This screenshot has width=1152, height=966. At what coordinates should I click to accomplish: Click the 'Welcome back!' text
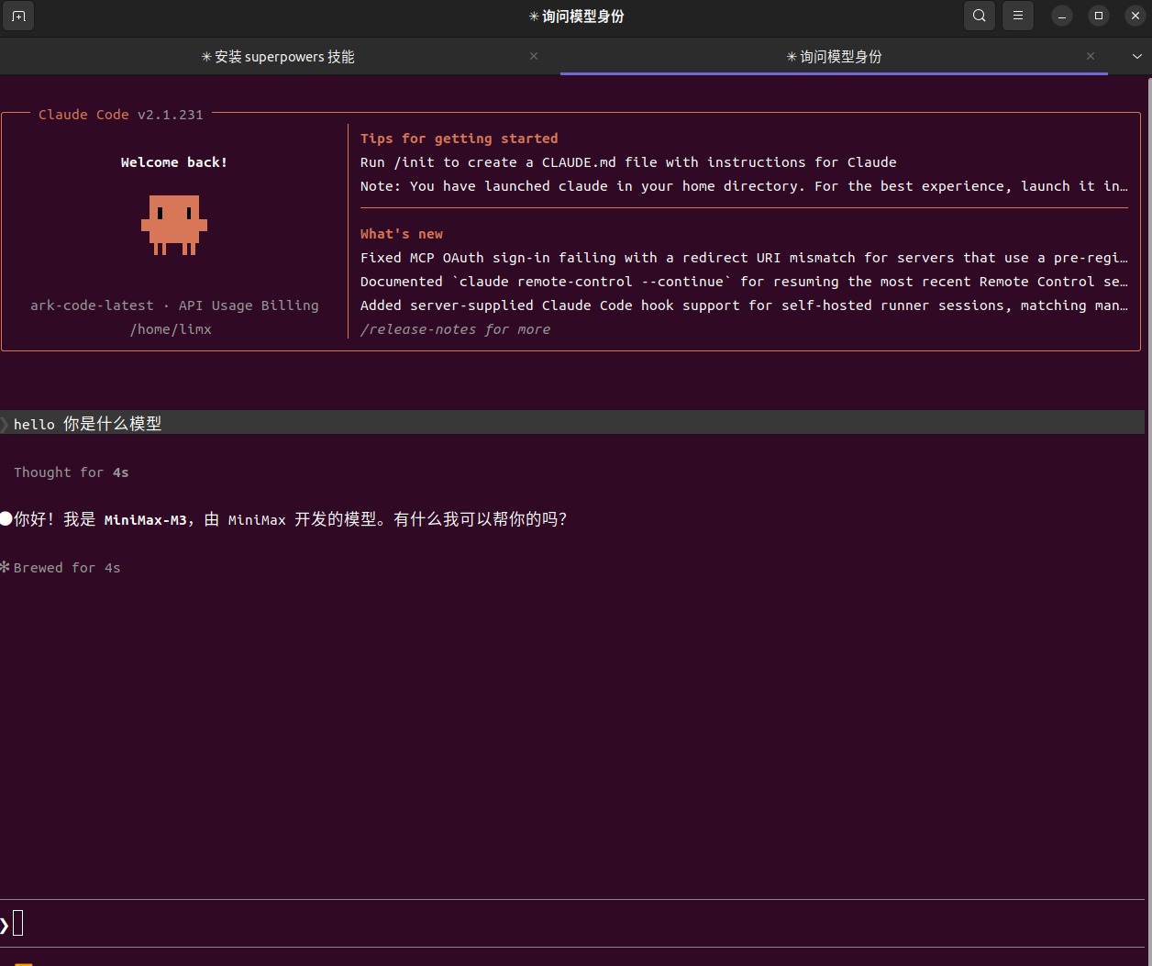point(174,162)
